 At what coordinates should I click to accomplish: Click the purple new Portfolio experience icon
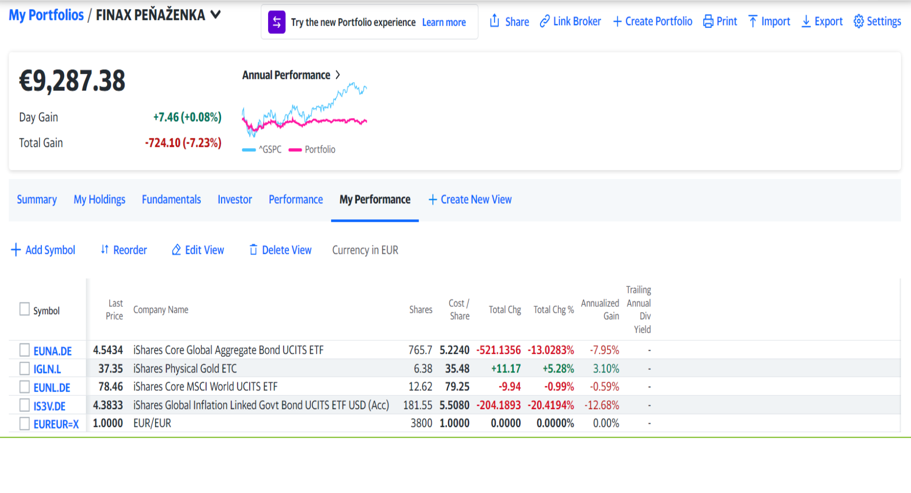tap(277, 22)
